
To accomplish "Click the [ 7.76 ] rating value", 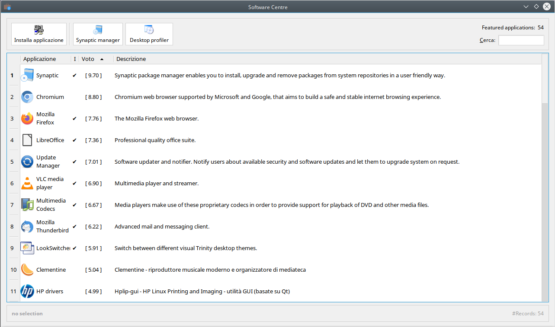I will (x=93, y=118).
